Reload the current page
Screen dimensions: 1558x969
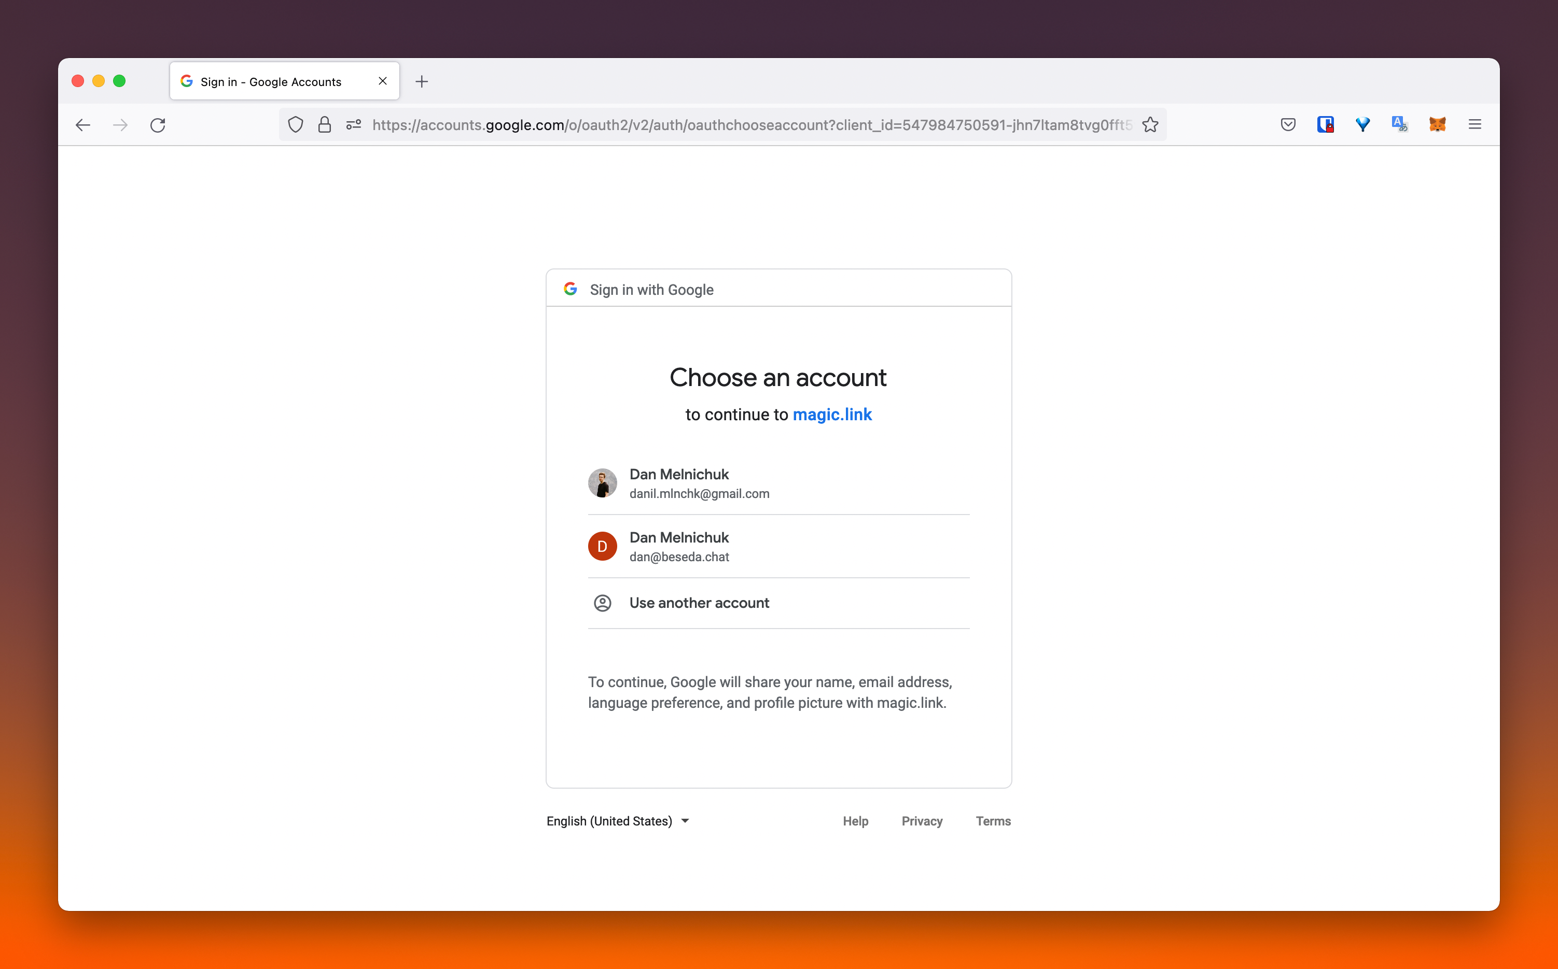pos(158,125)
